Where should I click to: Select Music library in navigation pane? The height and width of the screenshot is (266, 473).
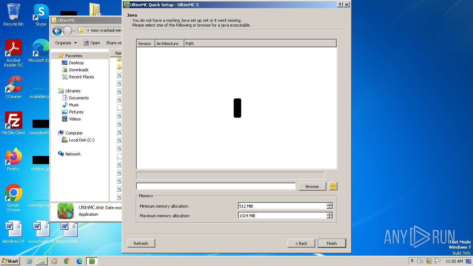pyautogui.click(x=74, y=105)
